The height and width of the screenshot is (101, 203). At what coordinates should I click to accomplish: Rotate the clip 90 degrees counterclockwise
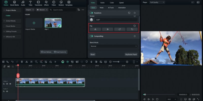tap(132, 29)
